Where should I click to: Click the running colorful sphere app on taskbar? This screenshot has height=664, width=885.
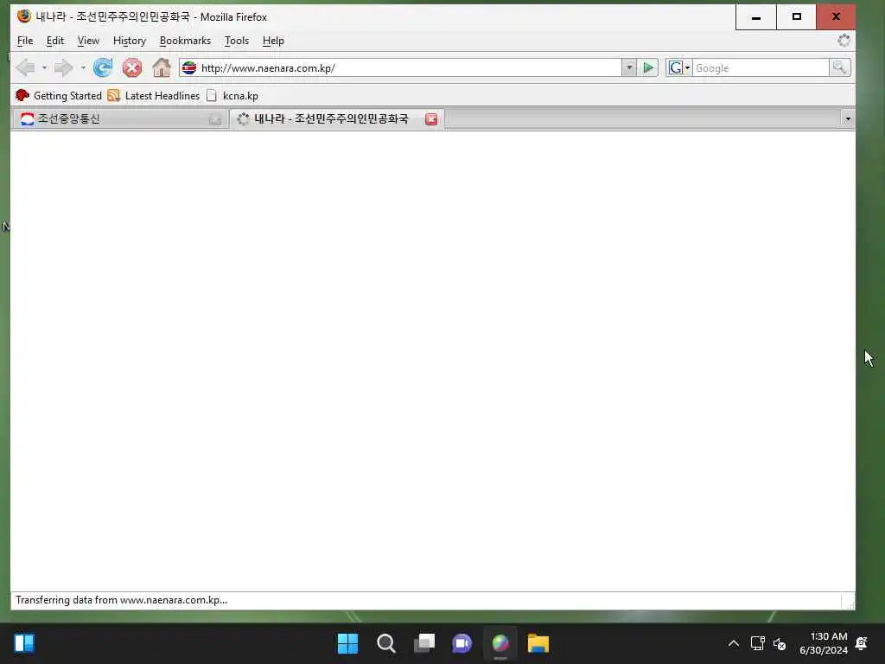[500, 643]
